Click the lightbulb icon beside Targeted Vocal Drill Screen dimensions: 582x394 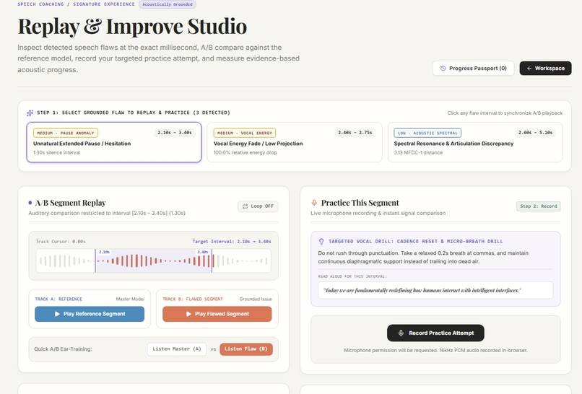tap(321, 242)
